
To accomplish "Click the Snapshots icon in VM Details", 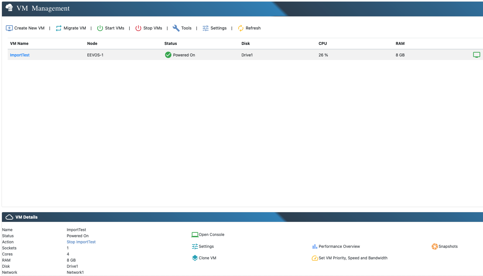I will 434,247.
